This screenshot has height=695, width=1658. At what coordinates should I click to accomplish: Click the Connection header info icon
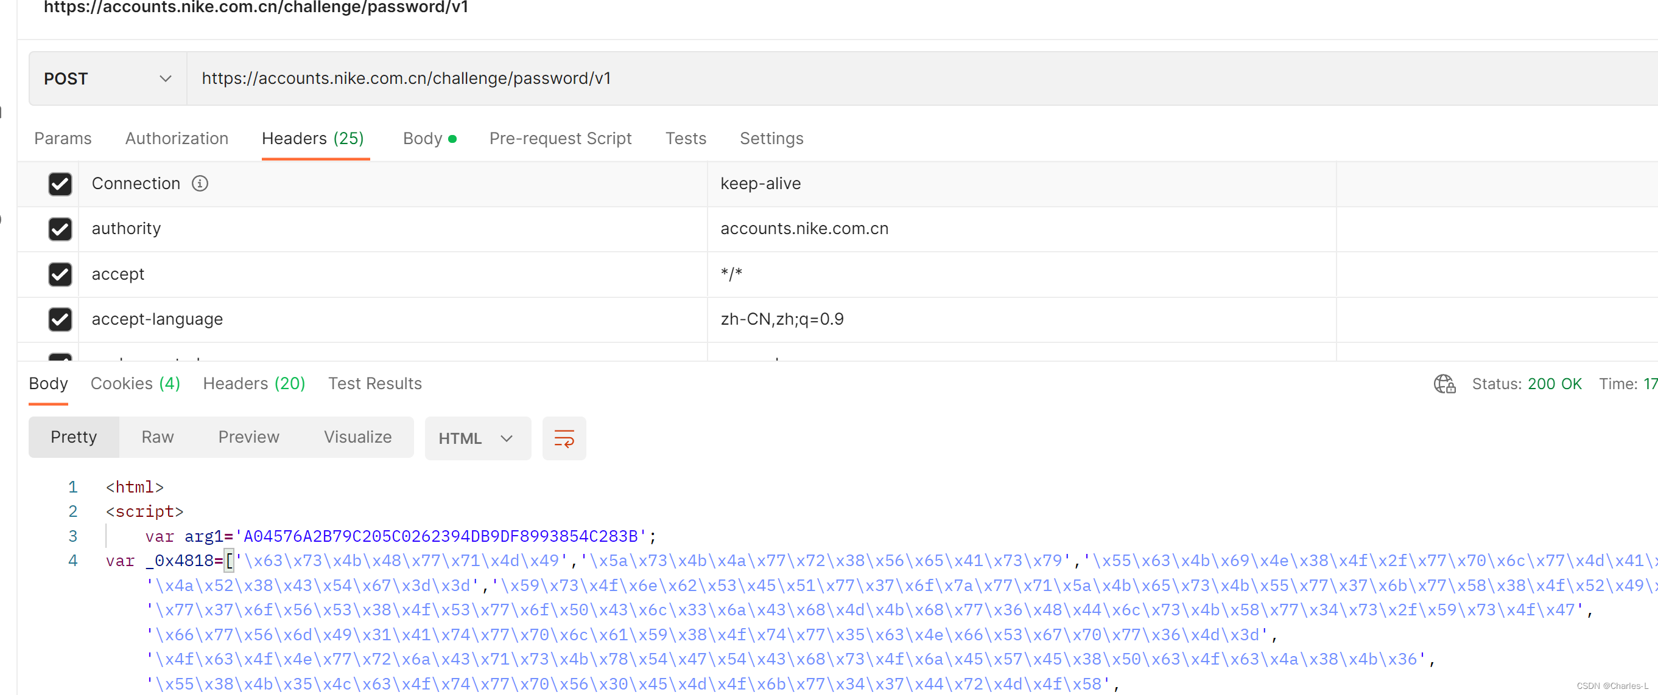pos(200,184)
